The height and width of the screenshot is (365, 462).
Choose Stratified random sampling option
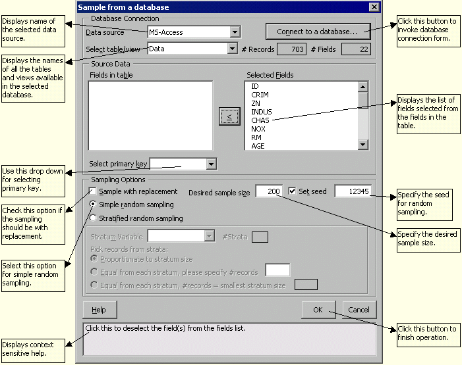point(93,218)
